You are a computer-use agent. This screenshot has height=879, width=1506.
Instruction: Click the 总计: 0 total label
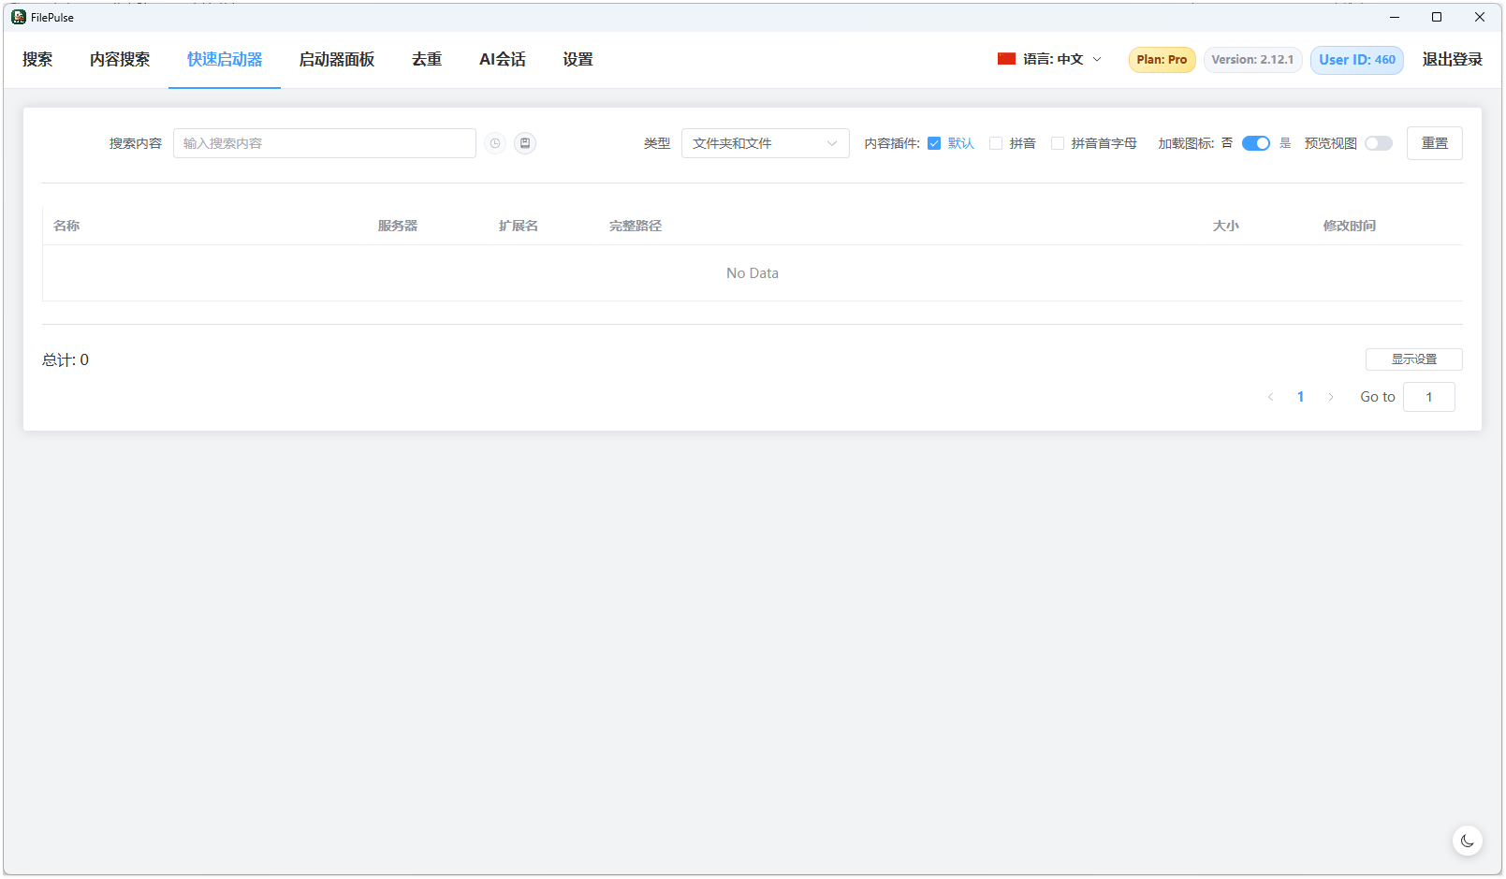click(66, 359)
